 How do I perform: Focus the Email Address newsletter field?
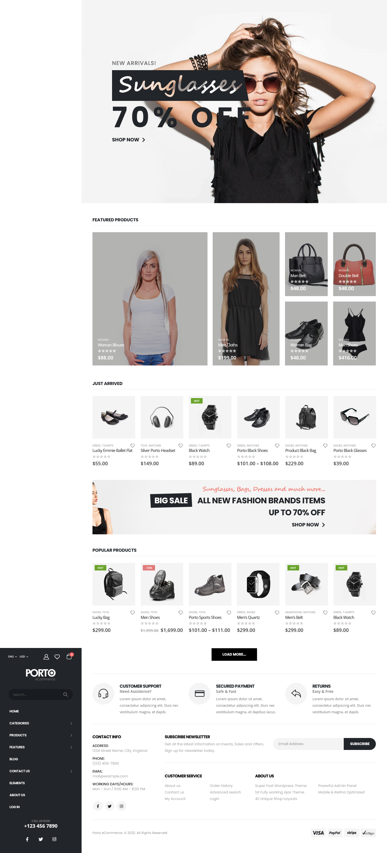click(308, 744)
